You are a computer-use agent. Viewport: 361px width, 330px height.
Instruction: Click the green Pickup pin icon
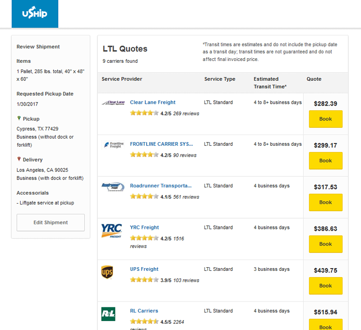point(19,118)
